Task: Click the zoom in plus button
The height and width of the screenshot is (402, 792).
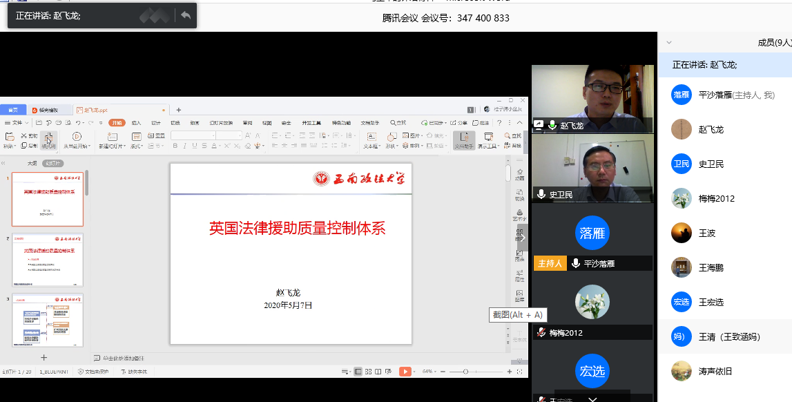Action: pyautogui.click(x=509, y=372)
